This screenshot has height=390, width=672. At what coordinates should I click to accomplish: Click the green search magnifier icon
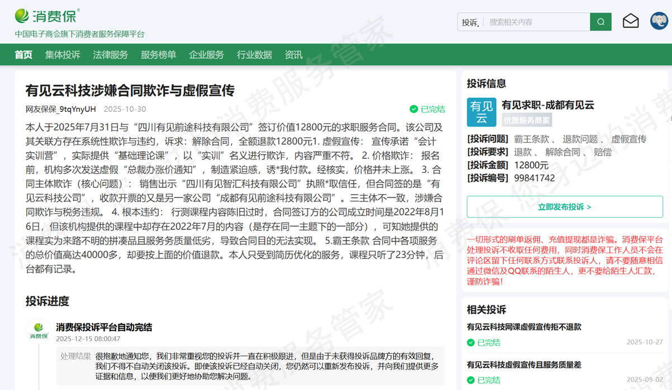point(600,21)
